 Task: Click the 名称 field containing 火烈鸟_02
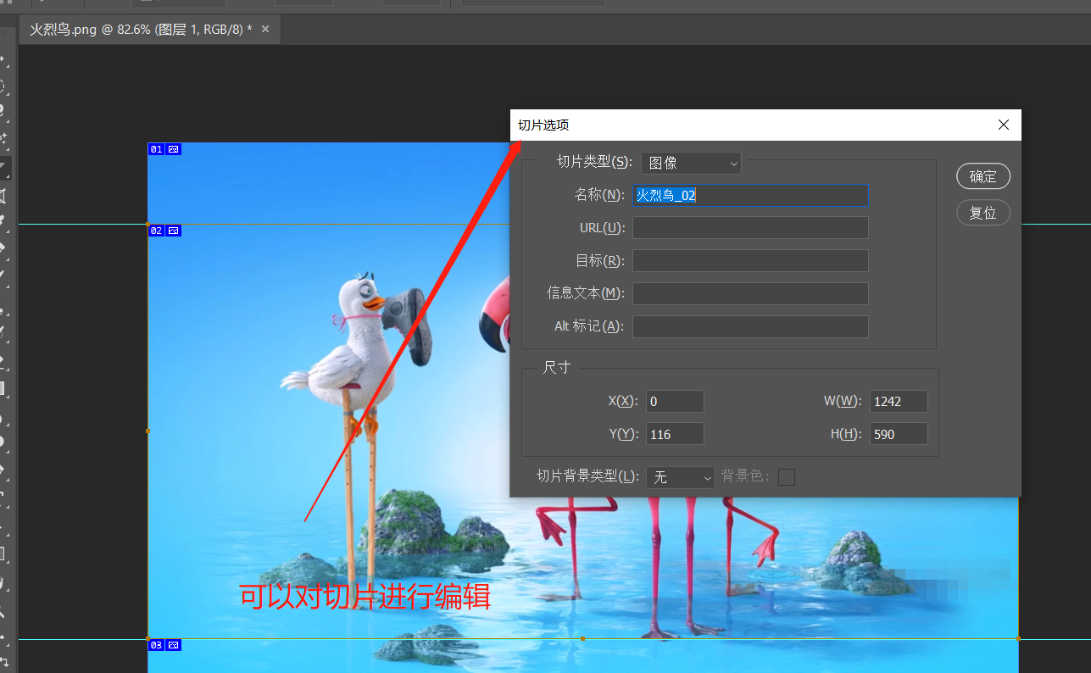[x=750, y=195]
